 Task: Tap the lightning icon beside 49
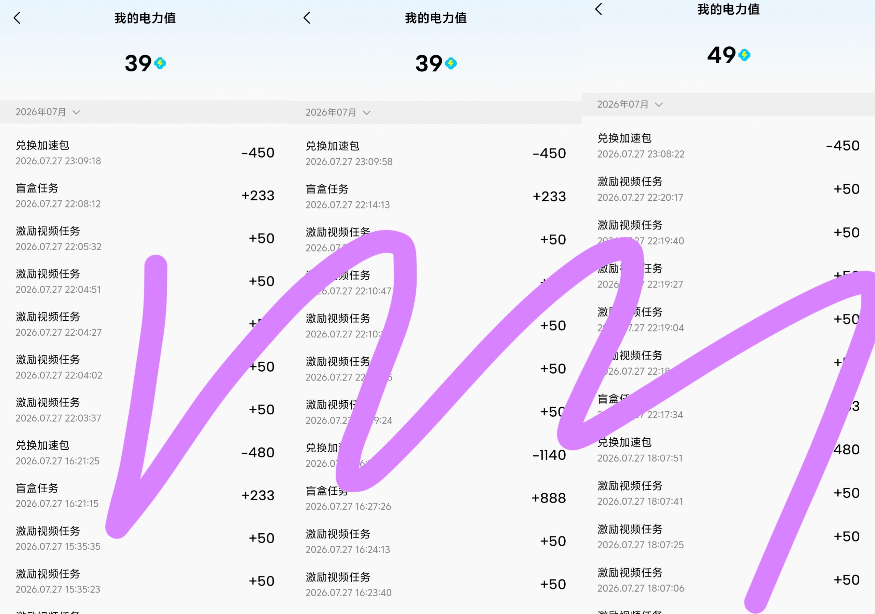(744, 55)
